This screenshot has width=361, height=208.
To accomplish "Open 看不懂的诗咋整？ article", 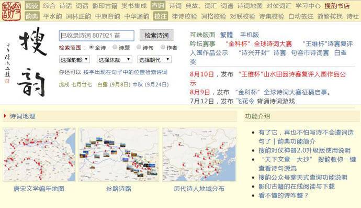I will coord(284,195).
